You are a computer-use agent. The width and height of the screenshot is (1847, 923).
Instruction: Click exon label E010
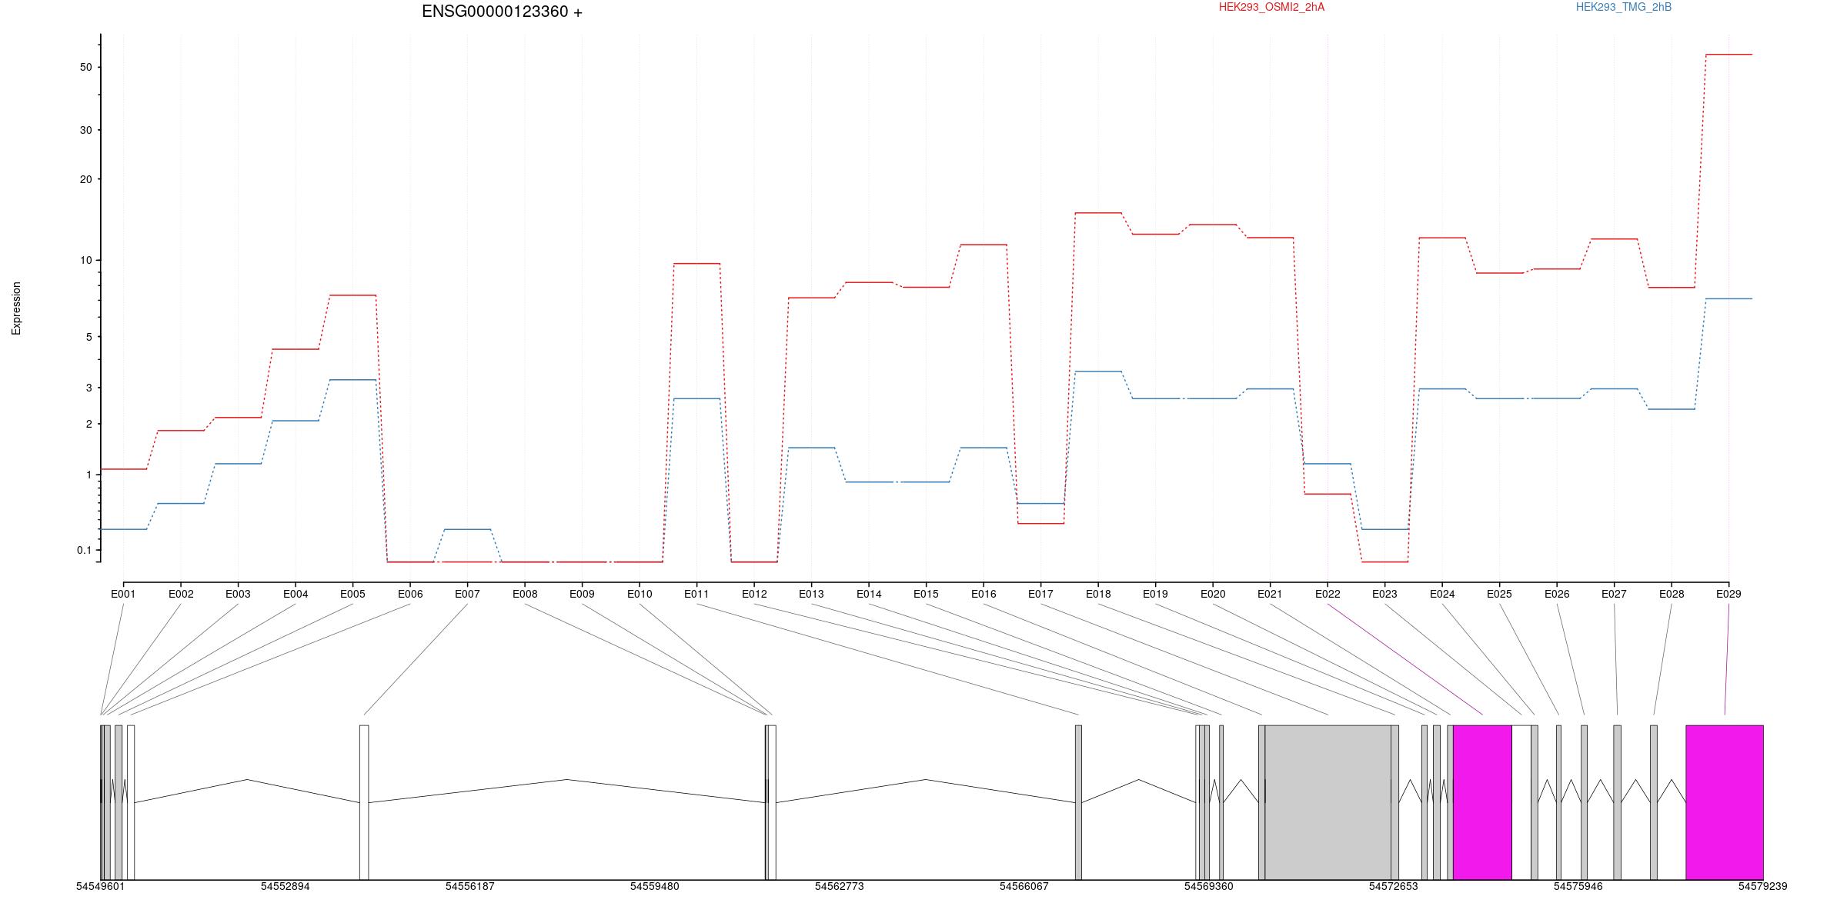[x=640, y=594]
